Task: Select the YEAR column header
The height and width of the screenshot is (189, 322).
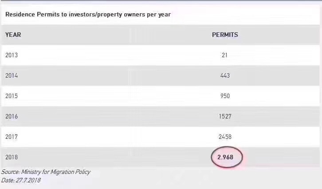Action: (x=13, y=35)
